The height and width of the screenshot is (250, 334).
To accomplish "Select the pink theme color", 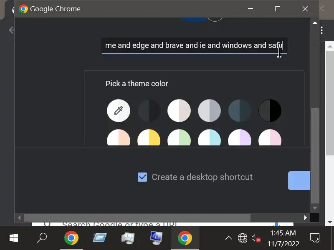I will pyautogui.click(x=270, y=137).
